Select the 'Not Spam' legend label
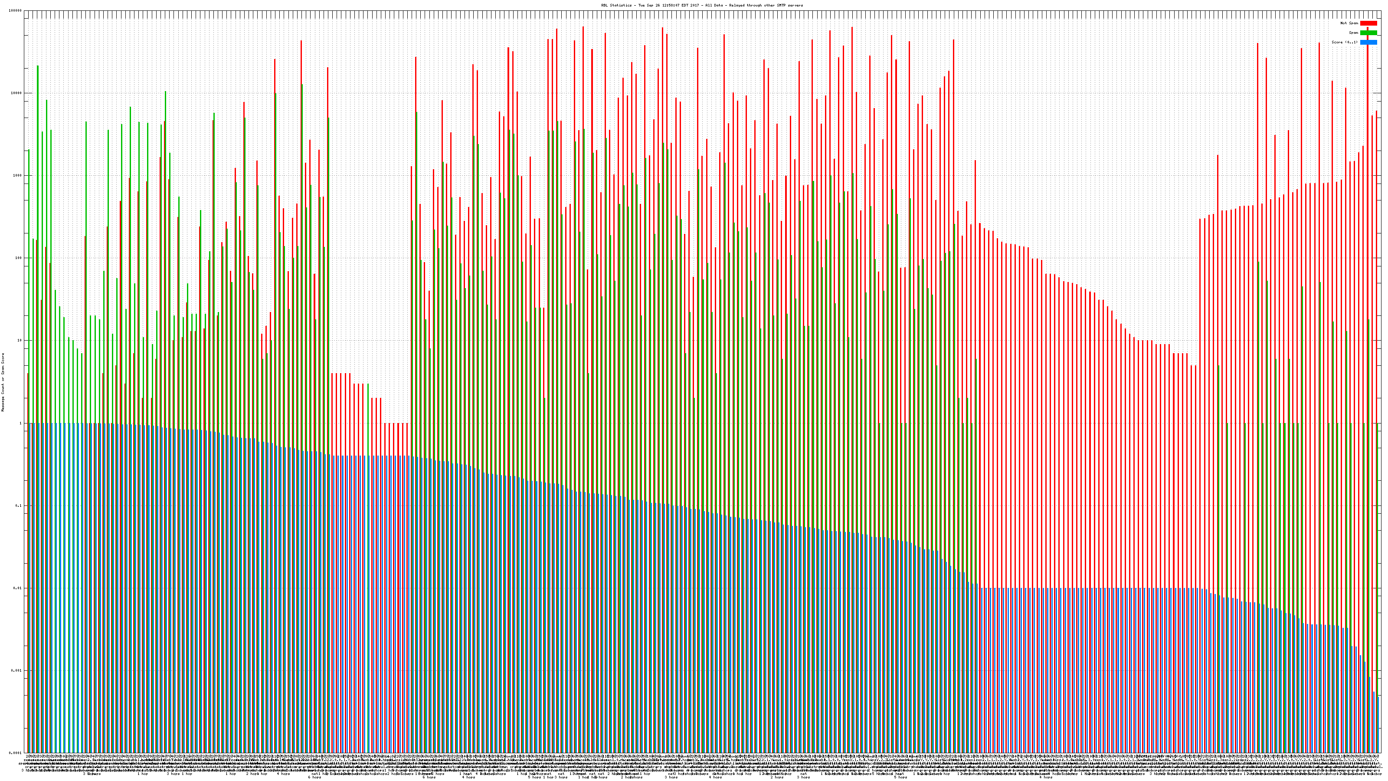The image size is (1388, 781). coord(1349,23)
